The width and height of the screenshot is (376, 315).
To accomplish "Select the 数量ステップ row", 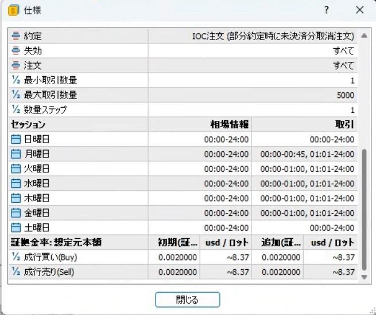I will [183, 110].
